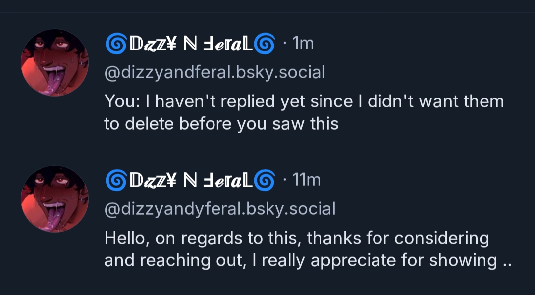This screenshot has width=535, height=295.
Task: Click the 11m timestamp
Action: pos(307,180)
